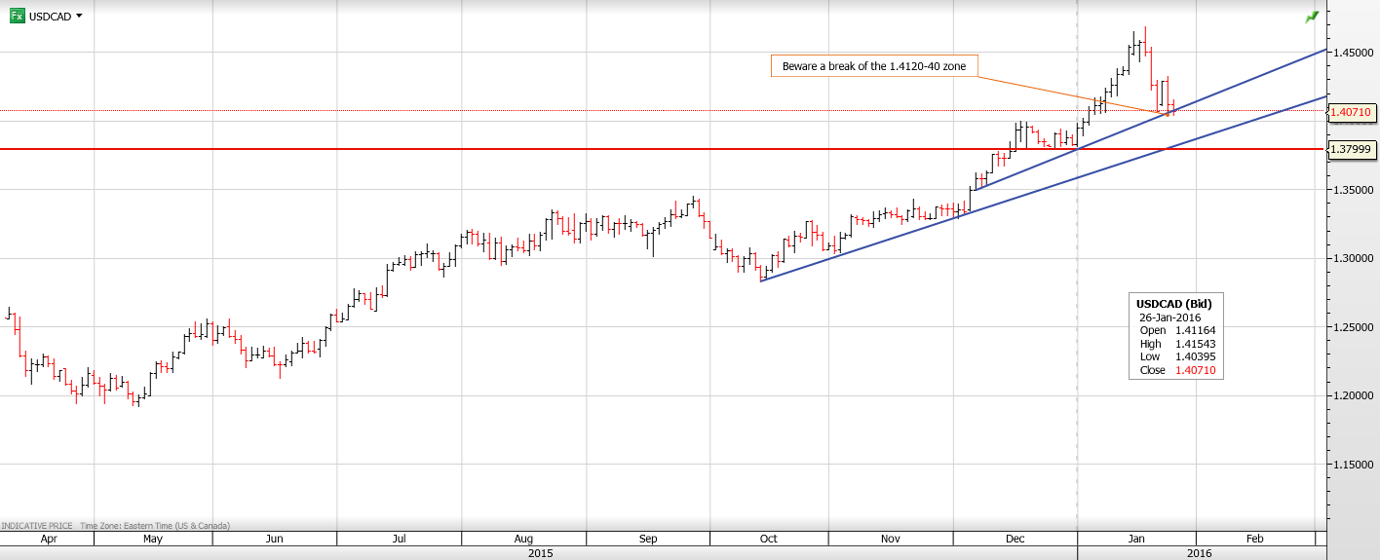Click the USDCAD symbol name text

(50, 17)
